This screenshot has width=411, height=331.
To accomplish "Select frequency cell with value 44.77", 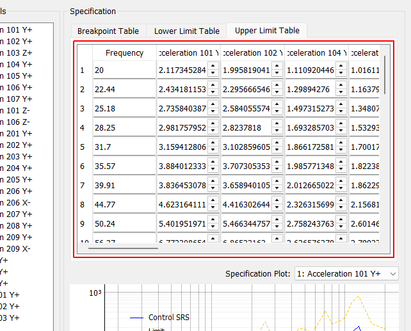I will click(124, 204).
